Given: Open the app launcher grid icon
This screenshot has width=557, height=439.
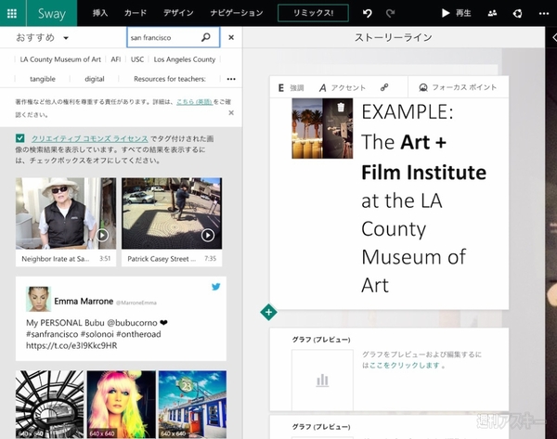Looking at the screenshot, I should click(12, 13).
